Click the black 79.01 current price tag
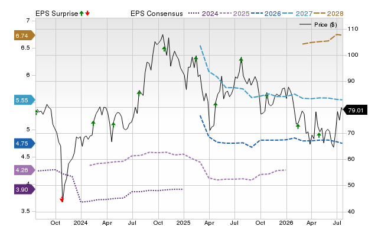Image resolution: width=378 pixels, height=226 pixels. (355, 111)
